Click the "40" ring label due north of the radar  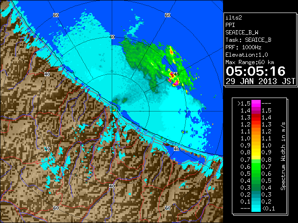(x=112, y=37)
